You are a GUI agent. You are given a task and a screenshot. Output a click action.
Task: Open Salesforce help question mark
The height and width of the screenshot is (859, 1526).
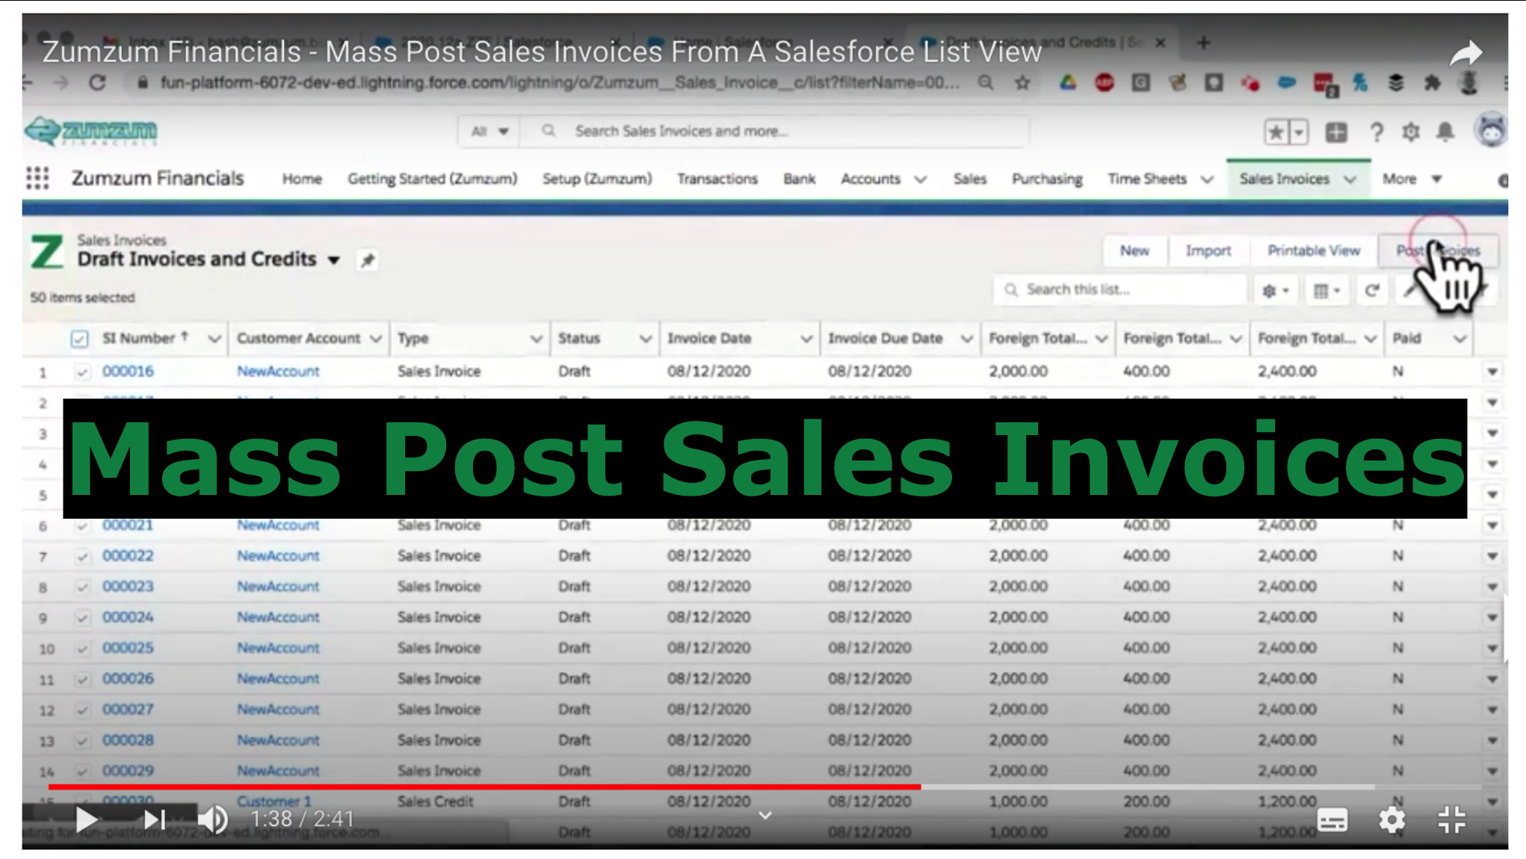click(1376, 132)
